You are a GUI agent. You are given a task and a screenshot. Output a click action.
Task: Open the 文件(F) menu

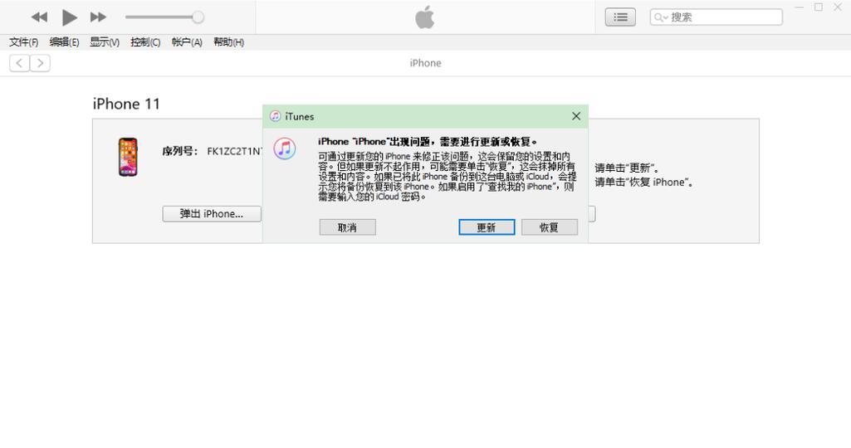(x=24, y=42)
